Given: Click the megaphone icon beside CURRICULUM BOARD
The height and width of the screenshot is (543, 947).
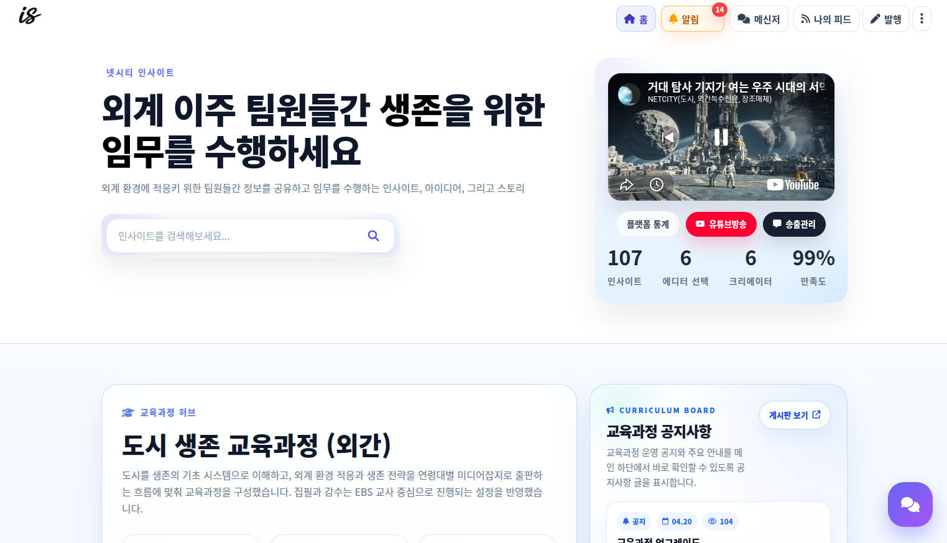Looking at the screenshot, I should (610, 410).
